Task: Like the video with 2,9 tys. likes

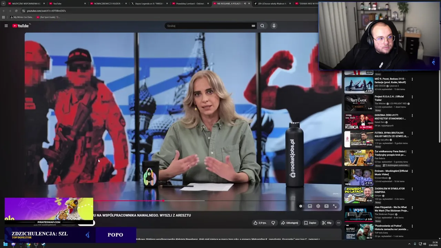Action: tap(260, 223)
